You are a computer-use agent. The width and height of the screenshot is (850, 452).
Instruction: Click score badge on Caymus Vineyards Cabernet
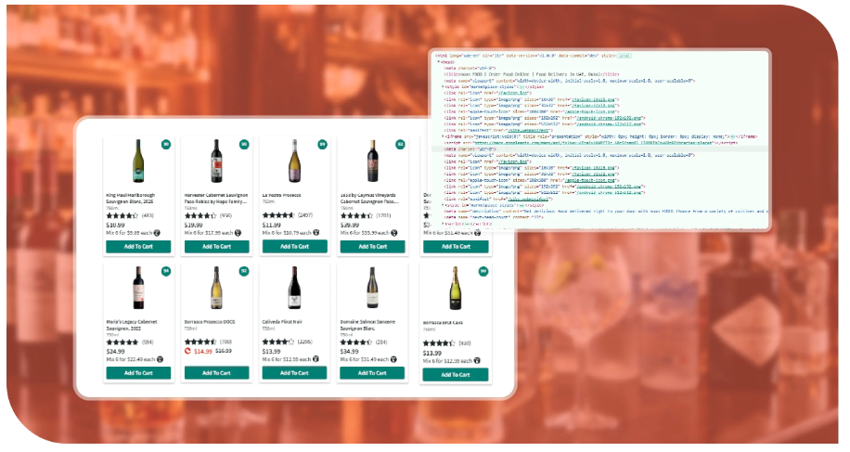pyautogui.click(x=400, y=144)
